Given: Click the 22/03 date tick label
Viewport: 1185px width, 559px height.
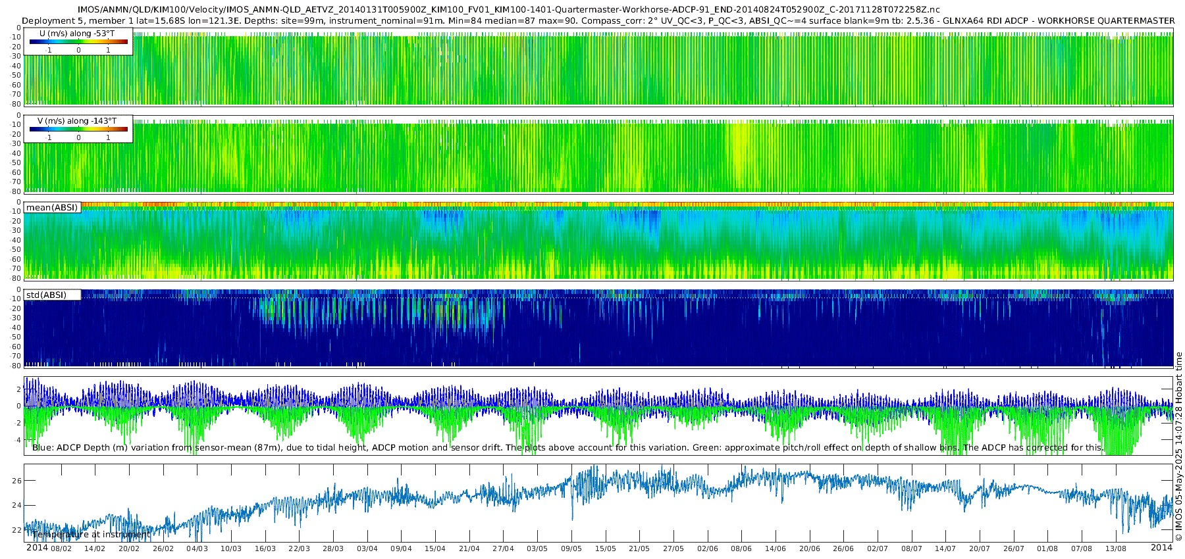Looking at the screenshot, I should click(x=299, y=548).
